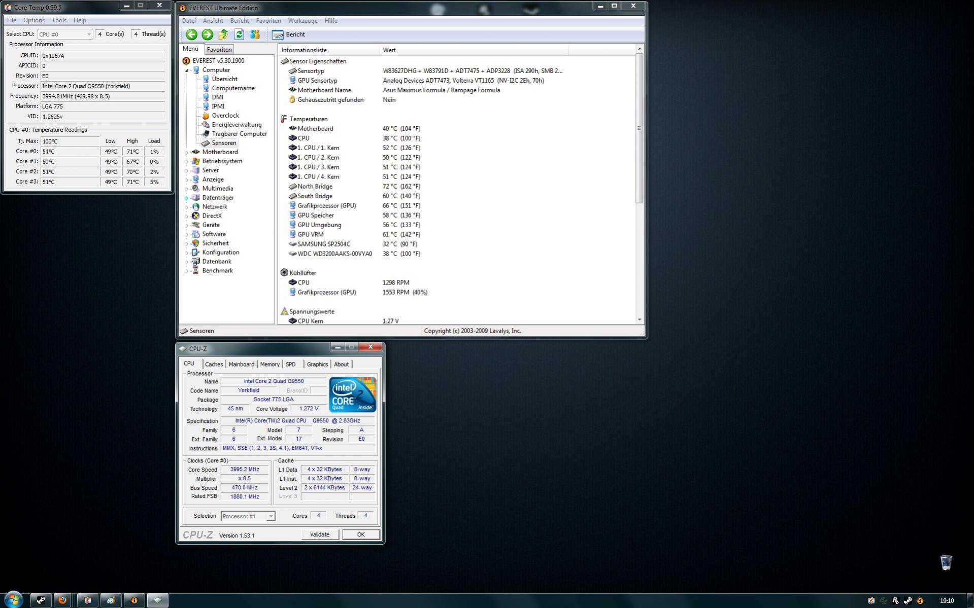The height and width of the screenshot is (608, 974).
Task: Open the Datei menu in EVEREST
Action: click(x=189, y=21)
